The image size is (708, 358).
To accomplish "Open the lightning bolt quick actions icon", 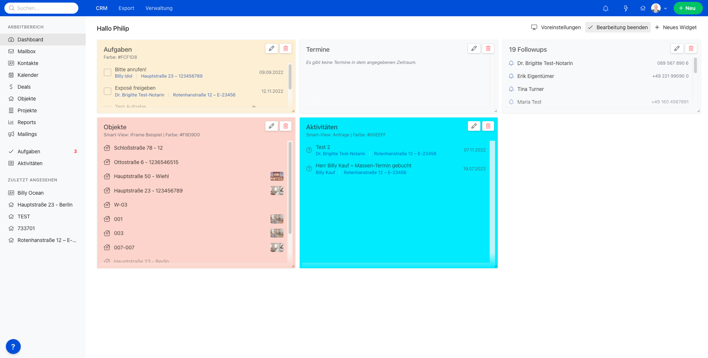I will [626, 8].
